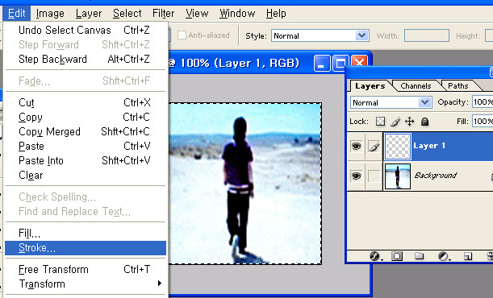493x298 pixels.
Task: Minimize the document window
Action: click(321, 64)
